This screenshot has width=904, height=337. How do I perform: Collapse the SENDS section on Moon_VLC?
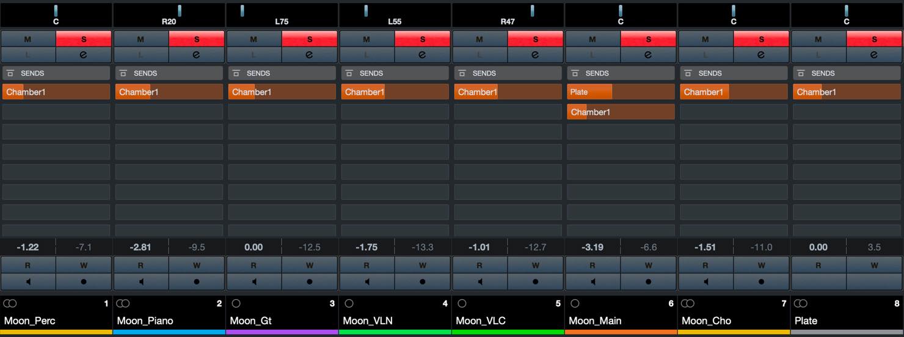pyautogui.click(x=508, y=73)
